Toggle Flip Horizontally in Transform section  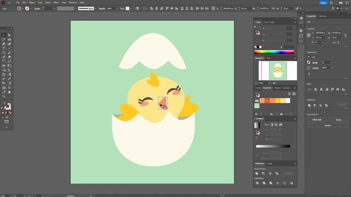pyautogui.click(x=334, y=43)
